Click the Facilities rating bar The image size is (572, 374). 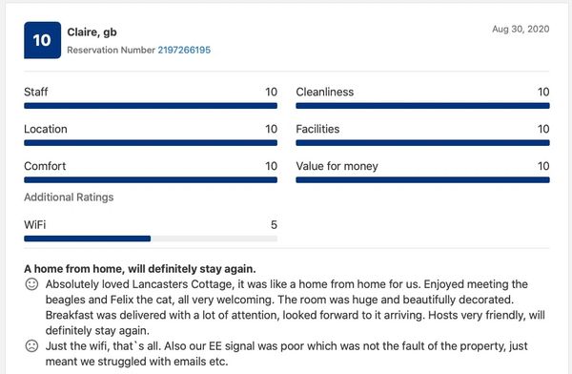[422, 143]
